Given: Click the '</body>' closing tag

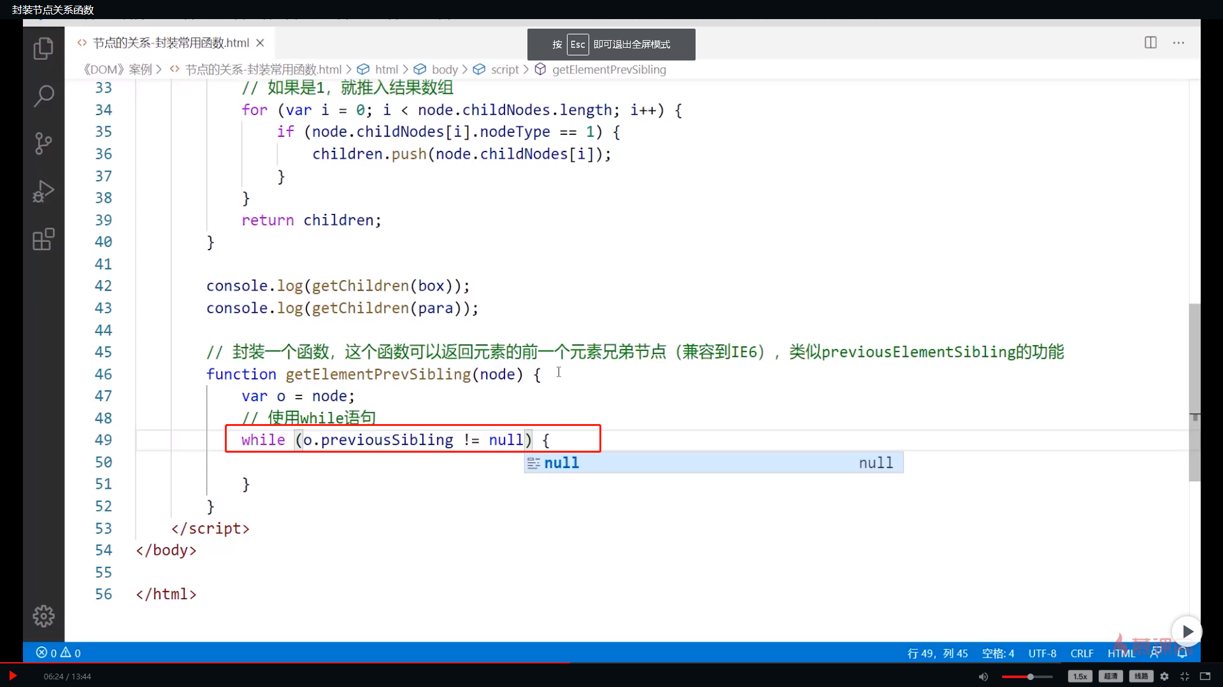Looking at the screenshot, I should (x=166, y=550).
